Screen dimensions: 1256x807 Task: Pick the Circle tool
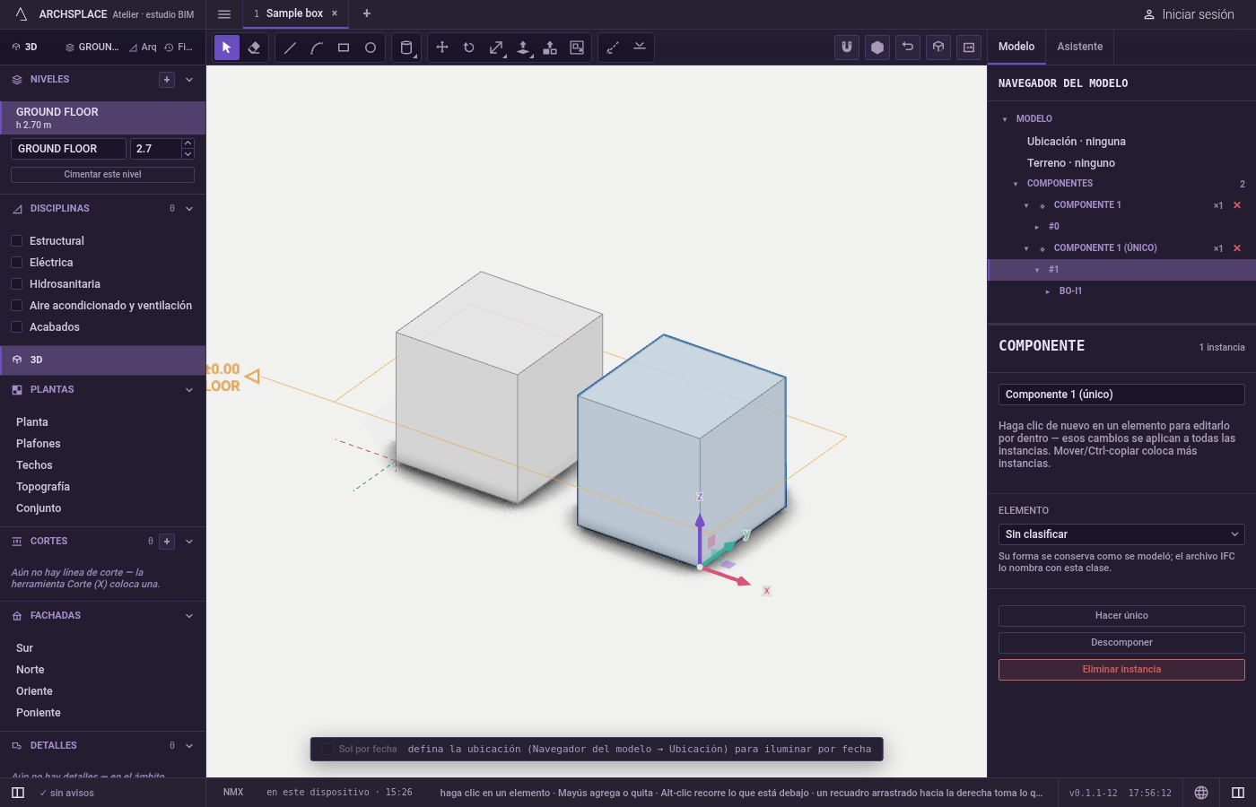(371, 48)
